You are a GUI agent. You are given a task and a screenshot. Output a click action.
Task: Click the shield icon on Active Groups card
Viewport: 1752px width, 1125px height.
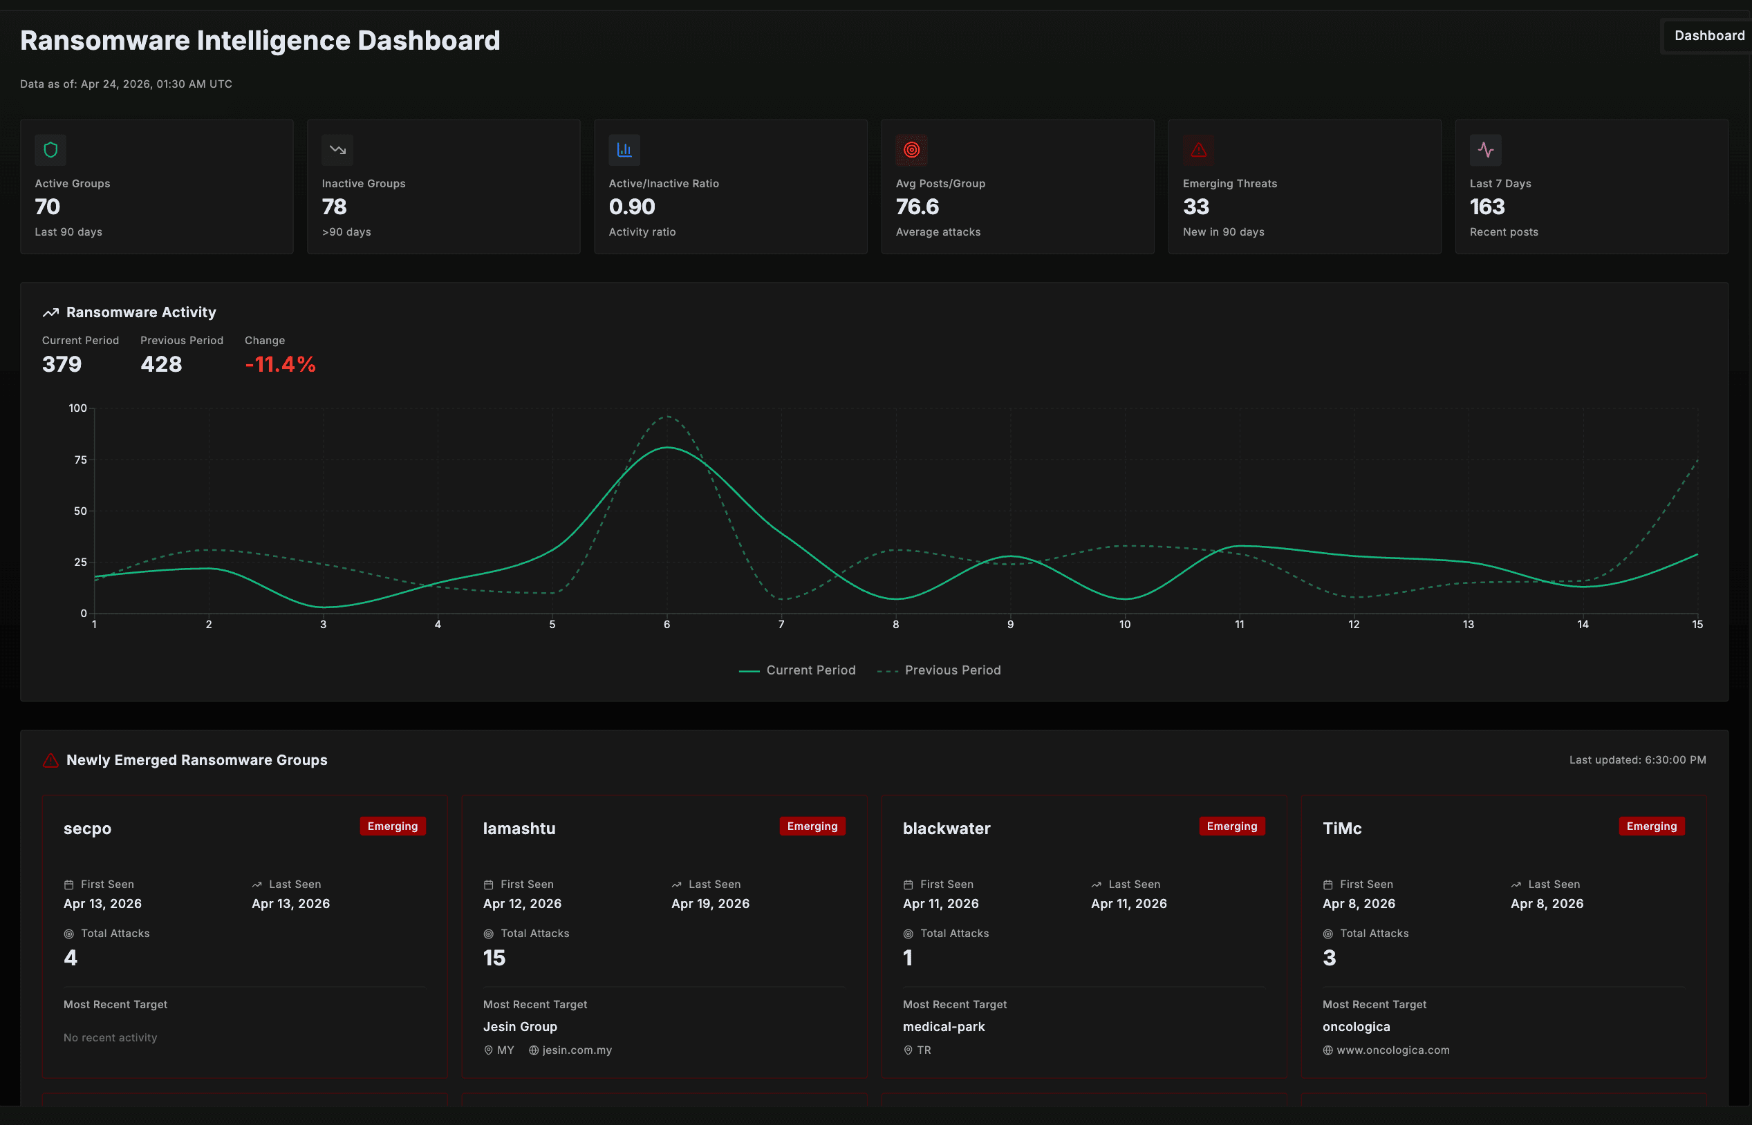tap(50, 150)
